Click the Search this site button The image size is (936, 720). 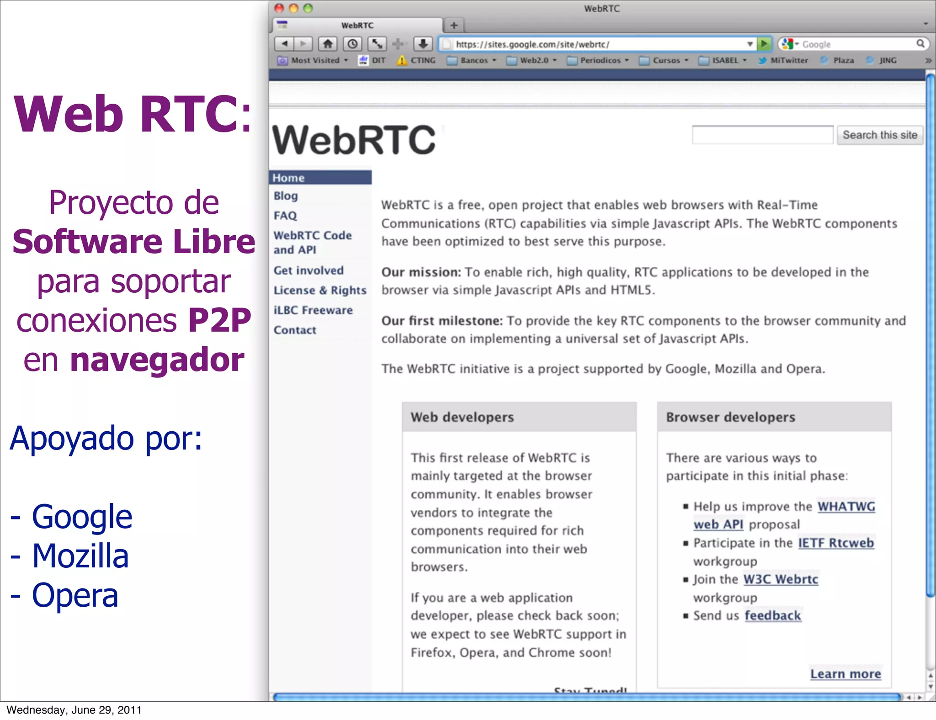(880, 135)
